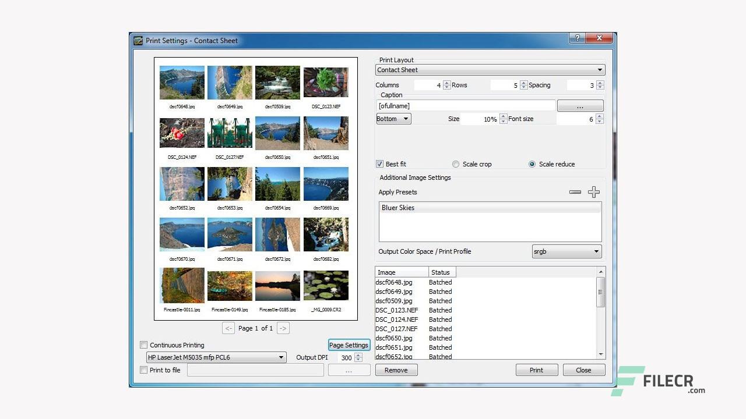Select DSC_0124.NEF in the image list
Image resolution: width=746 pixels, height=419 pixels.
(397, 319)
